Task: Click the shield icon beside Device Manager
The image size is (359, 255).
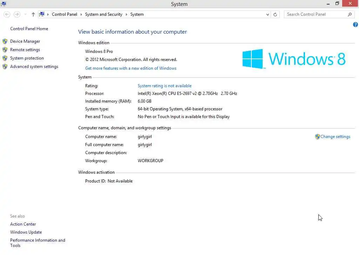Action: click(5, 41)
